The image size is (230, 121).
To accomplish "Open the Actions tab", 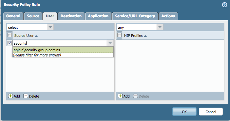I will coord(168,16).
